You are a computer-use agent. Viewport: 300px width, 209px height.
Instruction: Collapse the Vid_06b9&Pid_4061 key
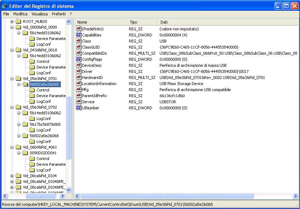point(12,147)
